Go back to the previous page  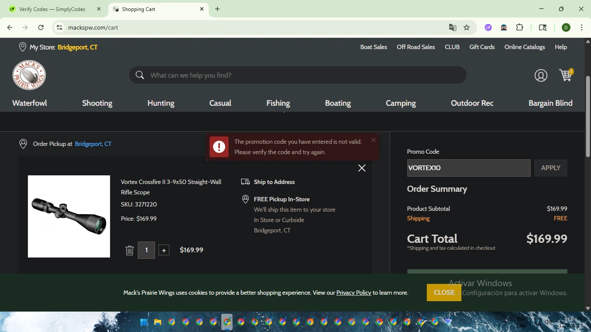click(x=10, y=28)
